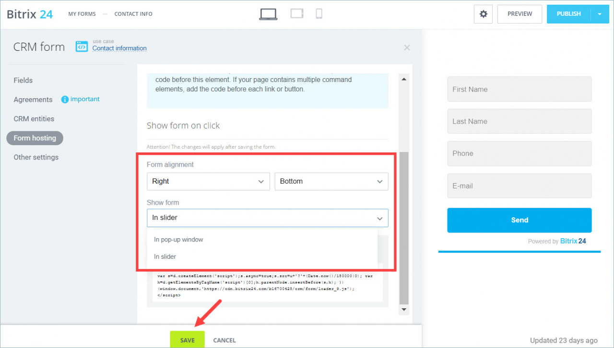
Task: Click the E-mail input field
Action: pos(520,186)
